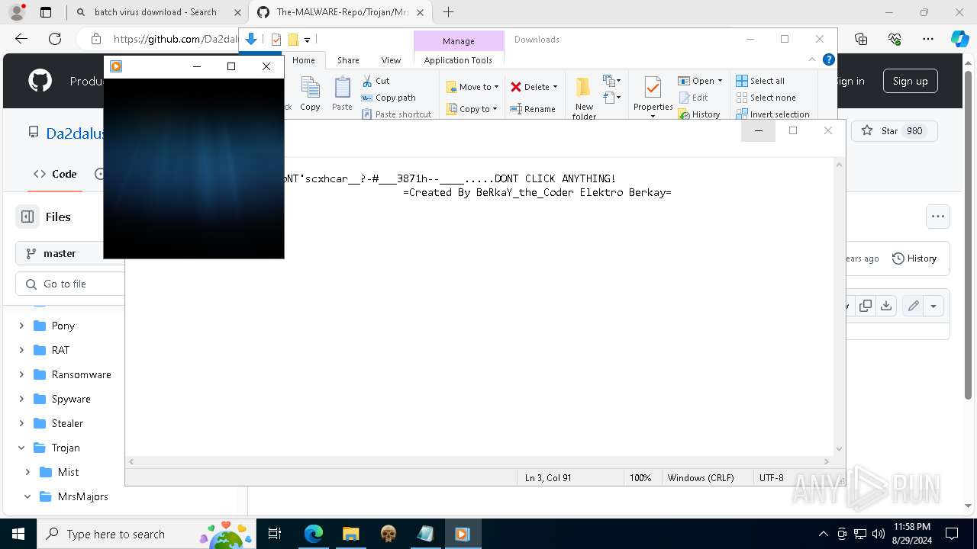Open Edge Copilot icon

pyautogui.click(x=960, y=39)
